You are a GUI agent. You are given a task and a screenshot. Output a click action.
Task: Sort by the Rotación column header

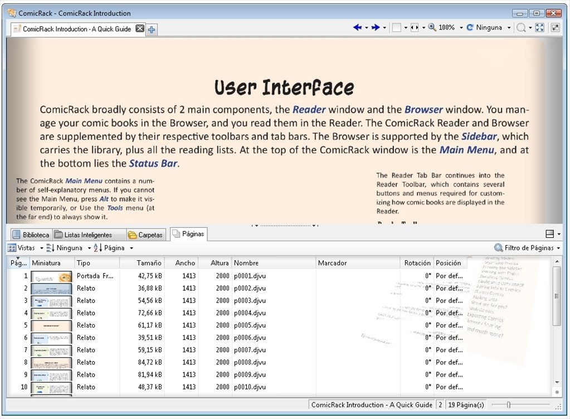coord(417,263)
